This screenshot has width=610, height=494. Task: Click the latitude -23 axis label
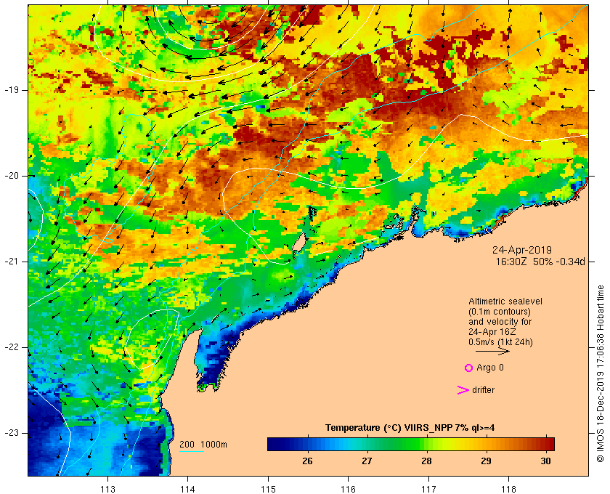pos(12,432)
